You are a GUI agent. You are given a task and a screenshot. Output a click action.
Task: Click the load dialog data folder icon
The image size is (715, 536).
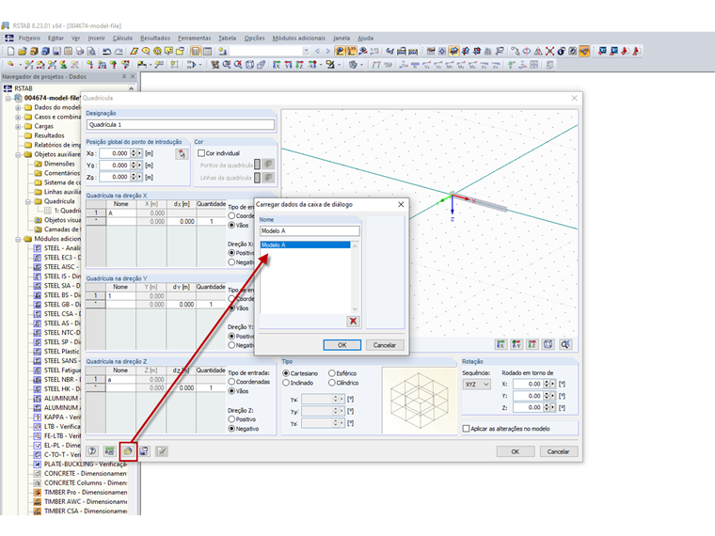[x=128, y=451]
